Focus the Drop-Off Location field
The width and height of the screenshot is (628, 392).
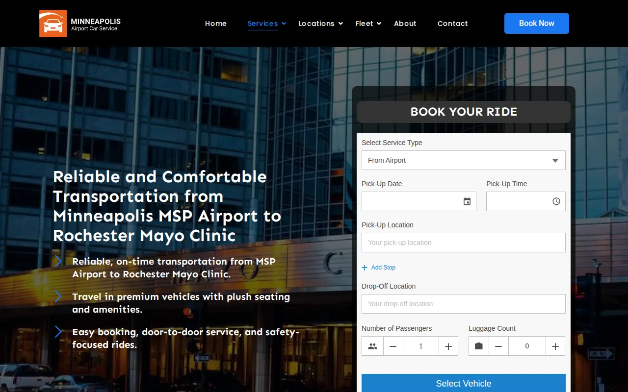(464, 304)
